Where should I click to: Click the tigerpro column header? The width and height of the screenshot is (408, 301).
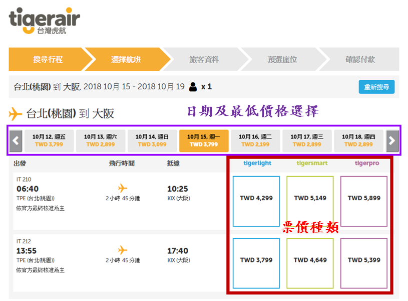tap(367, 163)
